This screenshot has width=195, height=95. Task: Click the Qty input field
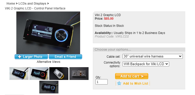[x=102, y=82]
